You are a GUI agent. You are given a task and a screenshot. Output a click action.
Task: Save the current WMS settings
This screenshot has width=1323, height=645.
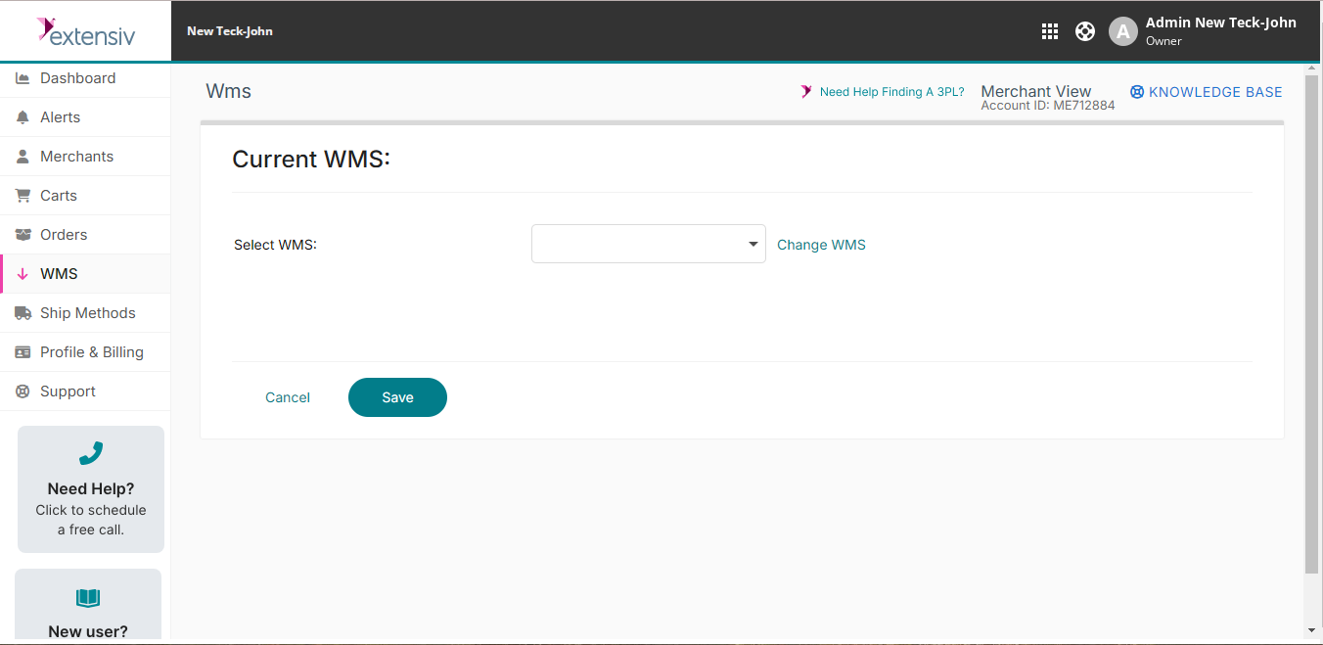point(397,397)
